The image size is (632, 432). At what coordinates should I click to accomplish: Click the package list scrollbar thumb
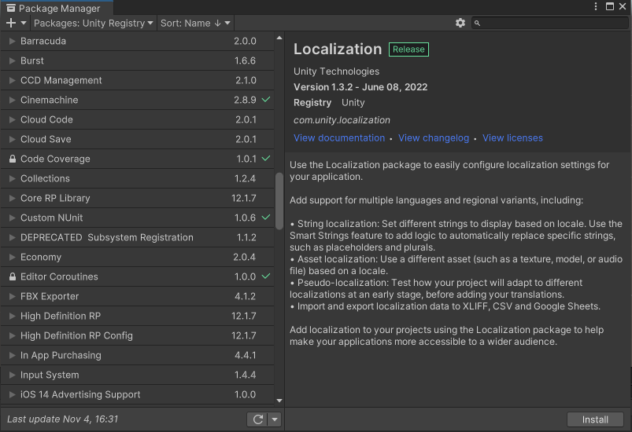pyautogui.click(x=279, y=201)
